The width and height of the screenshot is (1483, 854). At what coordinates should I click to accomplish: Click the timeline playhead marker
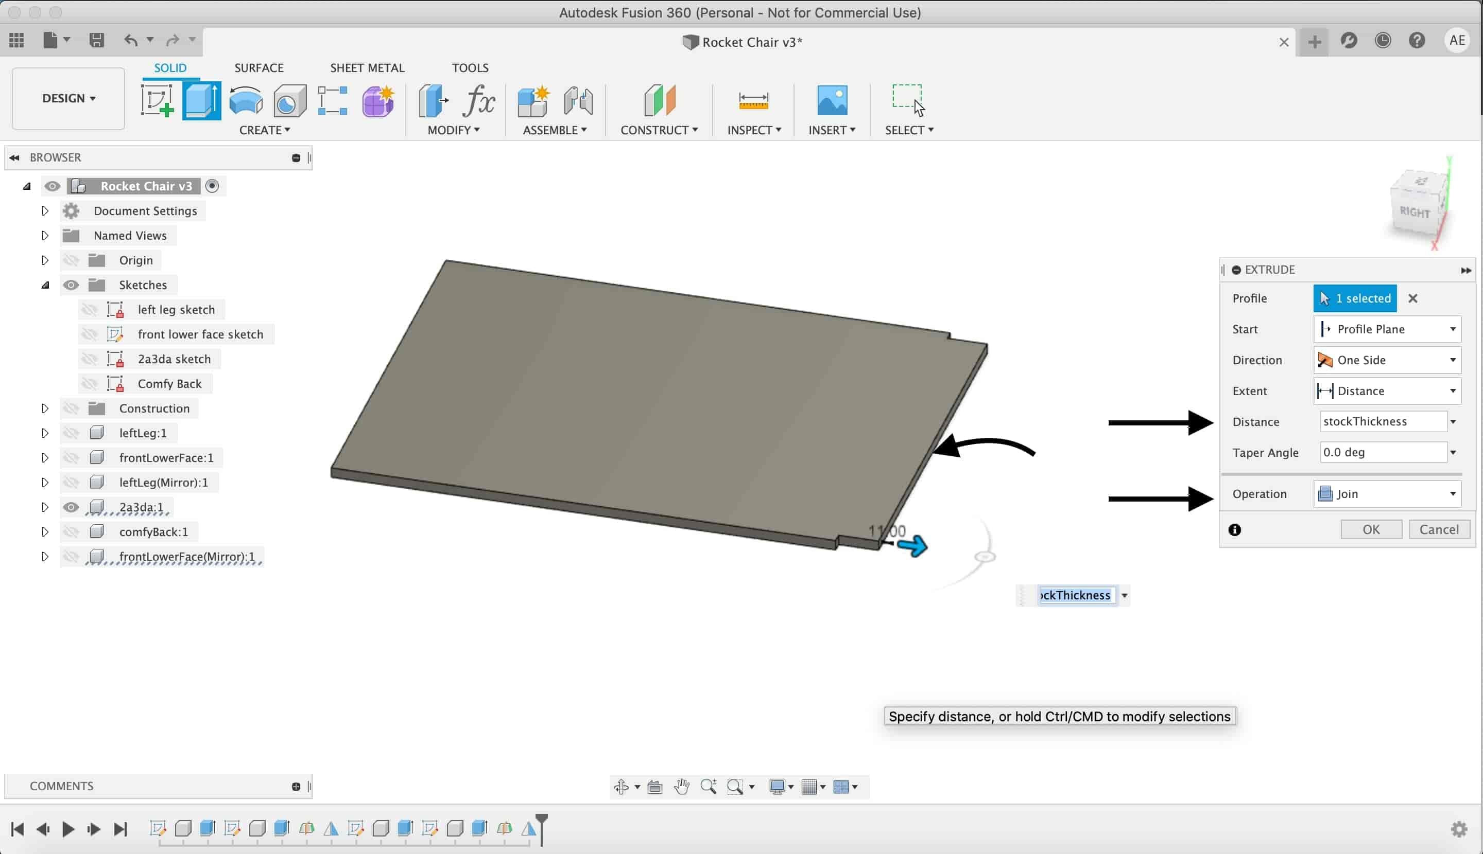pyautogui.click(x=541, y=829)
